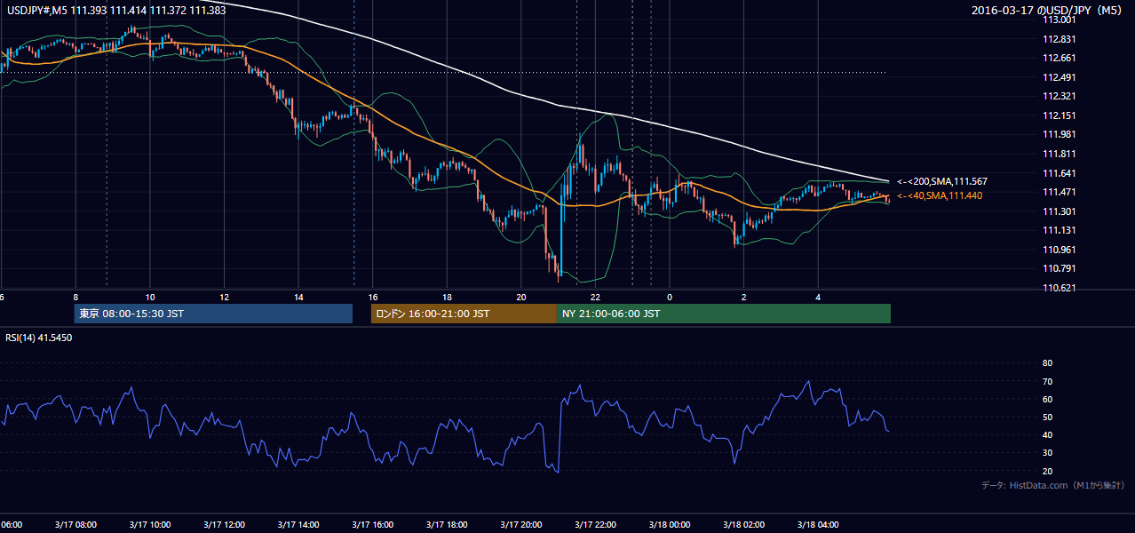Click the RSI(14) 41.5450 indicator label
This screenshot has height=533, width=1135.
39,338
